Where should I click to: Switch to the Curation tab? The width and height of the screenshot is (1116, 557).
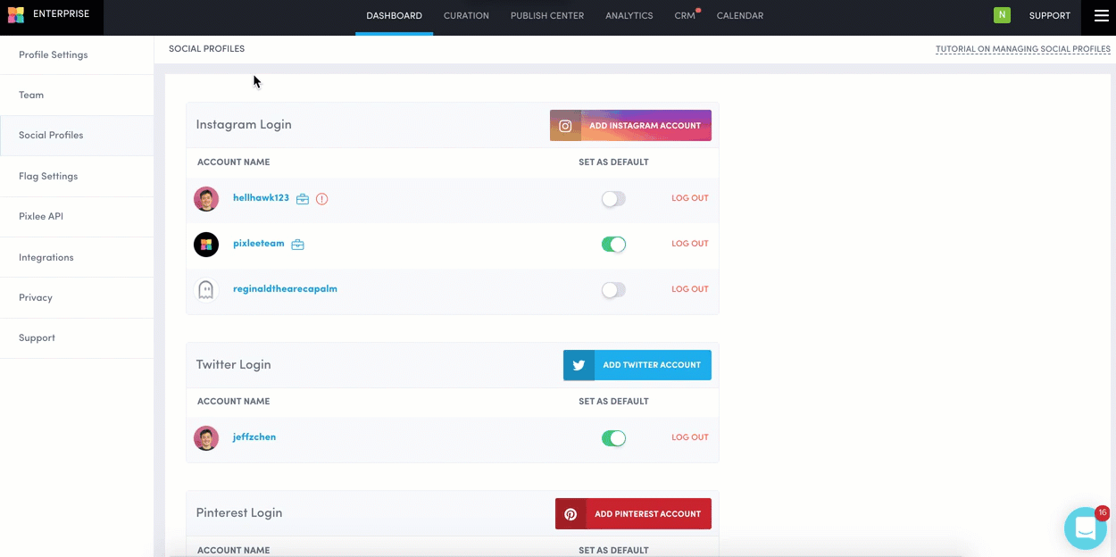[x=466, y=16]
